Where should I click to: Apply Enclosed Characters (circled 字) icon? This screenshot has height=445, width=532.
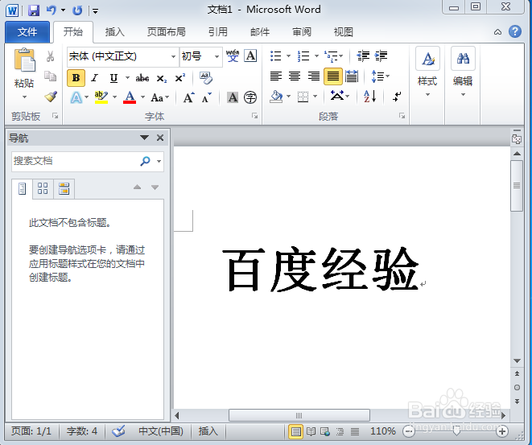click(x=250, y=97)
